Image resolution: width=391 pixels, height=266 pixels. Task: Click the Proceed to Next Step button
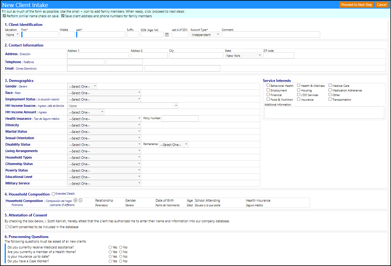[357, 5]
